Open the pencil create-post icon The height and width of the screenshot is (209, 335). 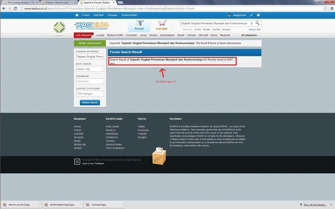pos(252,15)
